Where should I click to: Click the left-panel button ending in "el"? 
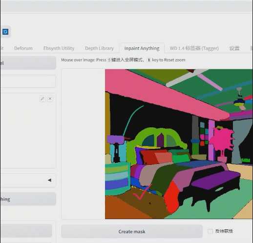[28, 63]
